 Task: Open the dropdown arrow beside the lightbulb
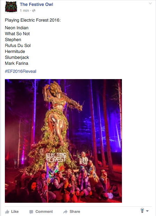pos(147,211)
